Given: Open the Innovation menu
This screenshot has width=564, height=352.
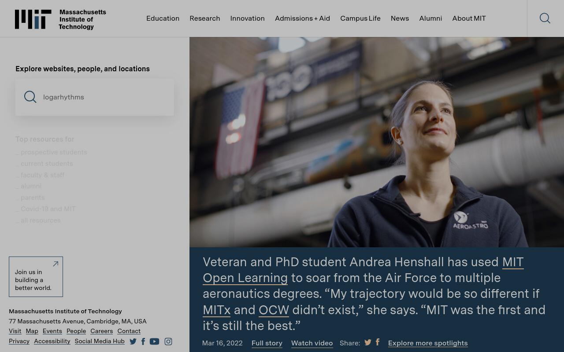Looking at the screenshot, I should coord(248,18).
